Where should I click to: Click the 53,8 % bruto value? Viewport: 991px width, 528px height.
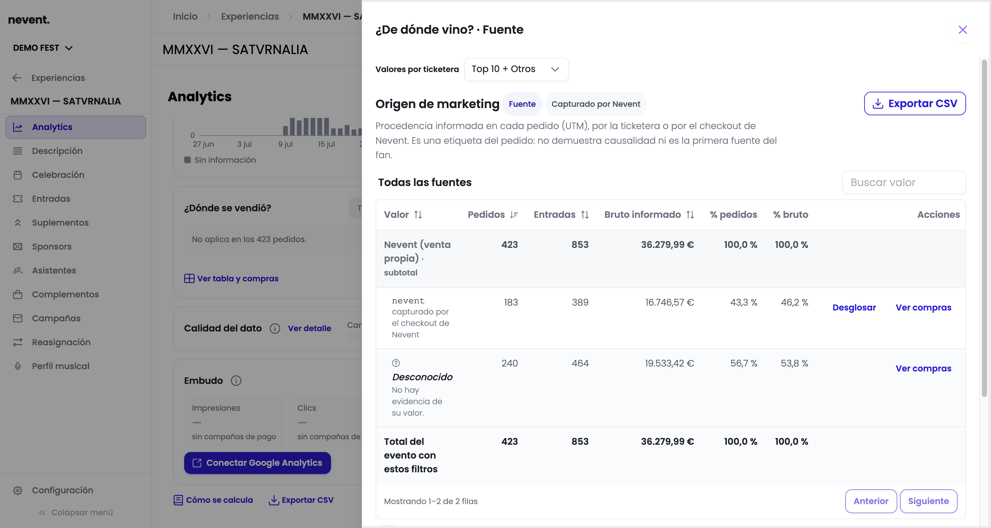(794, 363)
